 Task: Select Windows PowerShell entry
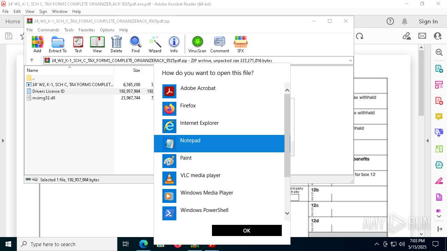pos(220,213)
